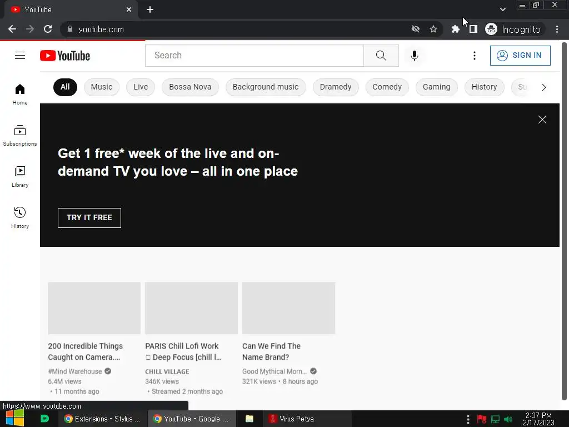
Task: Open Subscriptions in sidebar
Action: 20,136
